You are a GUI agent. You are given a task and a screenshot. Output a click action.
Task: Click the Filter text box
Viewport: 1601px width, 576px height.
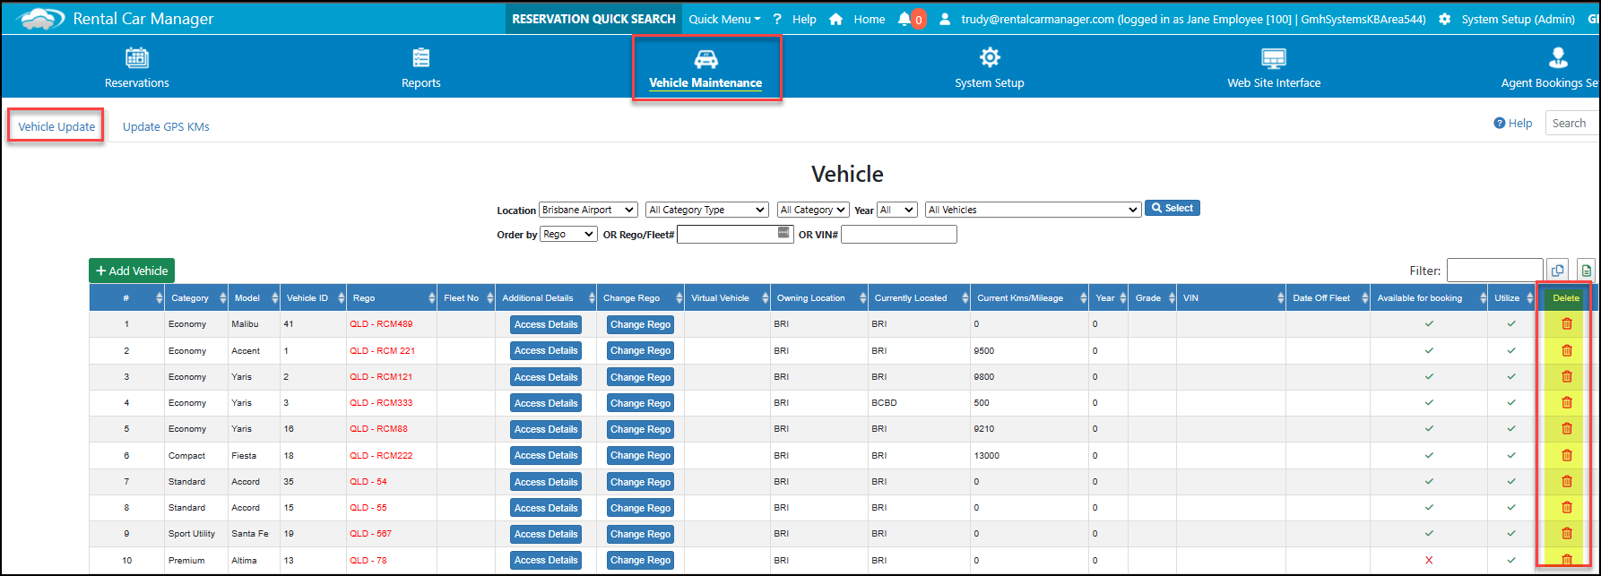click(1494, 271)
